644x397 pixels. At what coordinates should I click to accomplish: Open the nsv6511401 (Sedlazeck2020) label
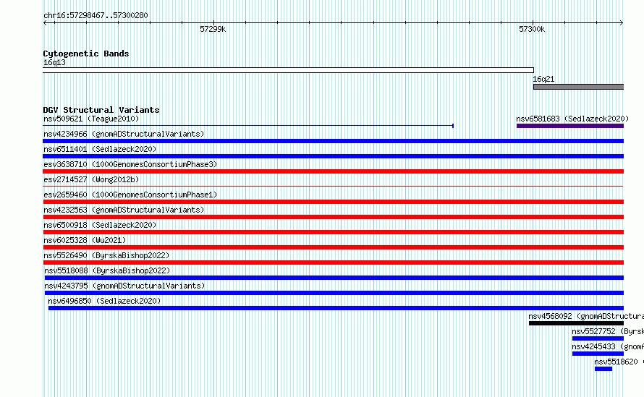pos(100,149)
